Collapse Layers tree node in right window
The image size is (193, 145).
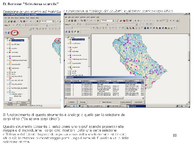pyautogui.click(x=66, y=37)
